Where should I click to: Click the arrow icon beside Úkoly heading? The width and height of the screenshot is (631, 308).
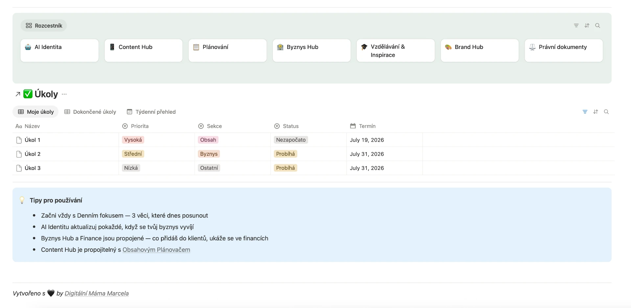18,94
